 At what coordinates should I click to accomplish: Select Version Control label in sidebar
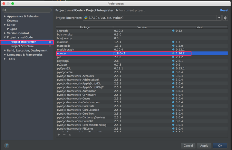tap(18, 33)
